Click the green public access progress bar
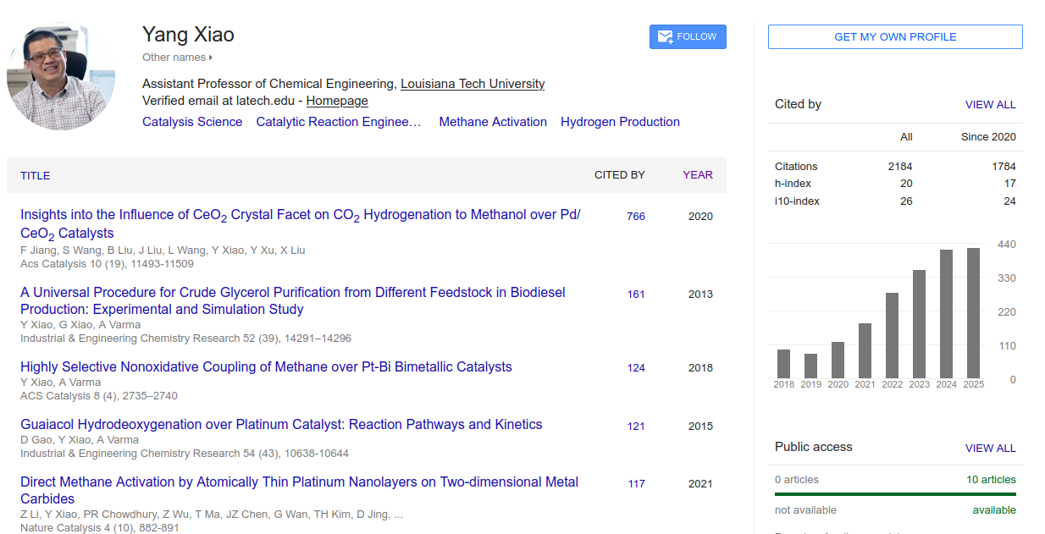Image resolution: width=1045 pixels, height=534 pixels. (x=895, y=494)
